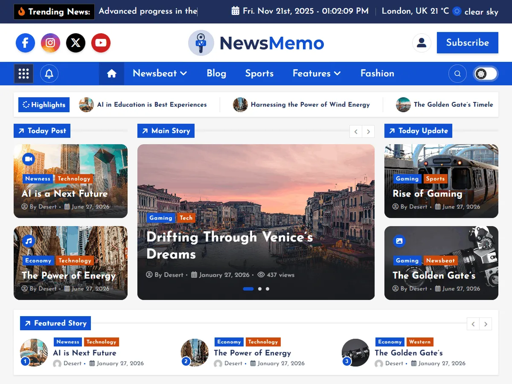Select the Home icon in the navigation
Screen dimensions: 512x384
point(111,73)
